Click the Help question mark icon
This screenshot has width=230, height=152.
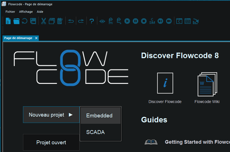click(92, 21)
